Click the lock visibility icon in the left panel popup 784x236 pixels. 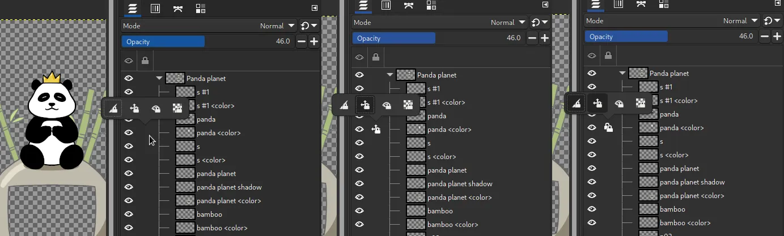coord(156,108)
